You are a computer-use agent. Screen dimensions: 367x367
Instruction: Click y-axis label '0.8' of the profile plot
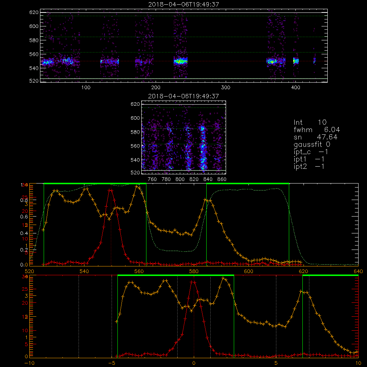pyautogui.click(x=24, y=200)
